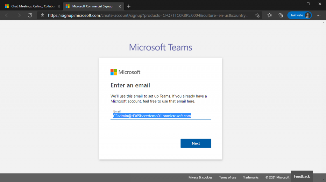Image resolution: width=326 pixels, height=182 pixels.
Task: Go back to the previous page
Action: click(8, 15)
